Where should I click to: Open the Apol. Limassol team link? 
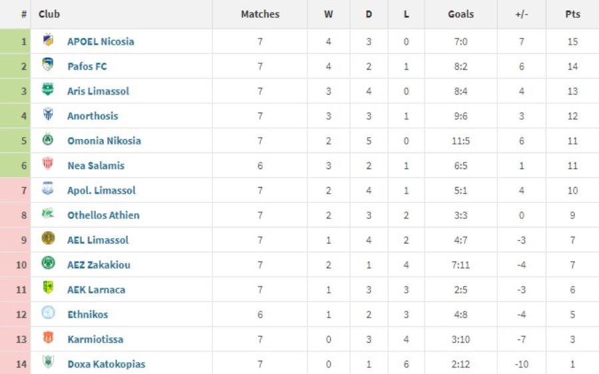(101, 190)
